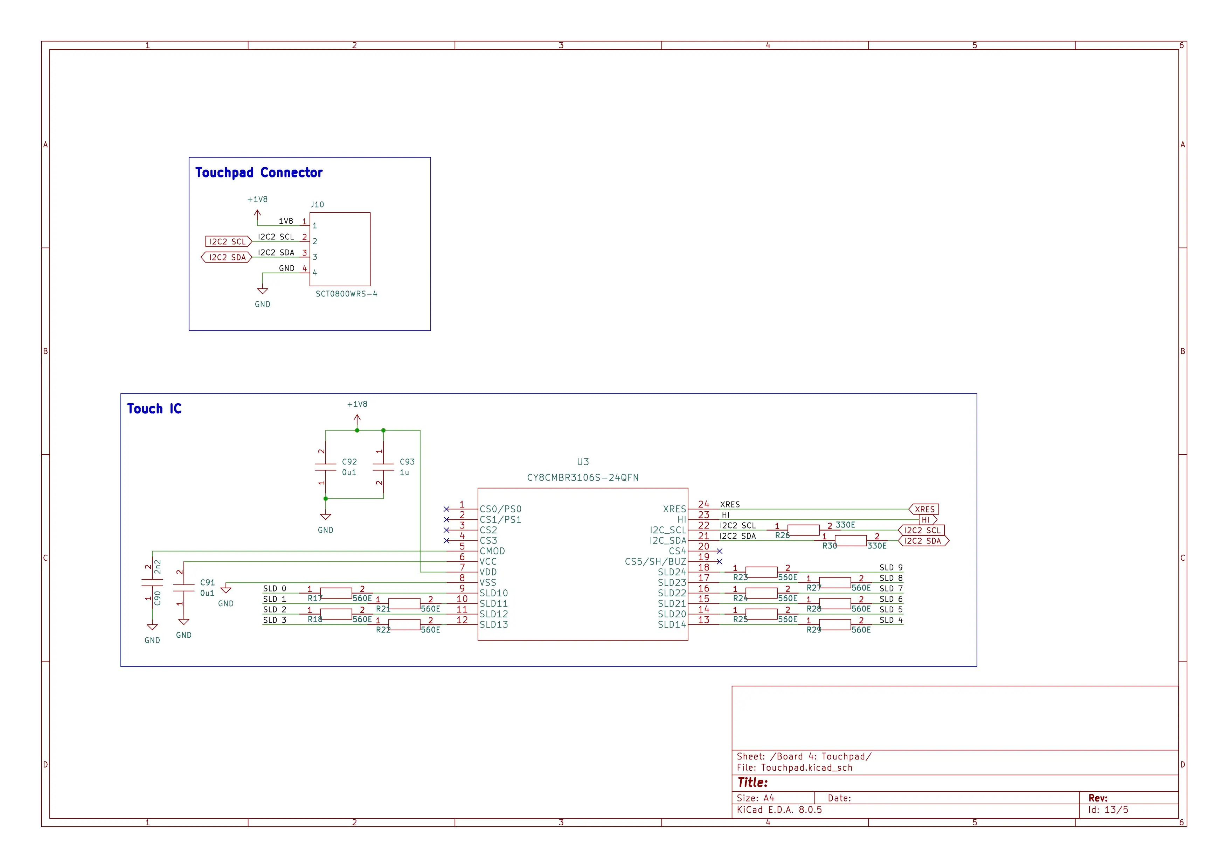Click the no-connect cross on pin 2 CS1/PS1
Image resolution: width=1228 pixels, height=868 pixels.
pyautogui.click(x=446, y=519)
